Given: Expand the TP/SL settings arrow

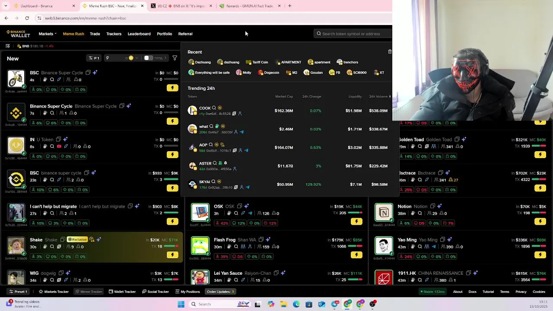Looking at the screenshot, I should [165, 58].
